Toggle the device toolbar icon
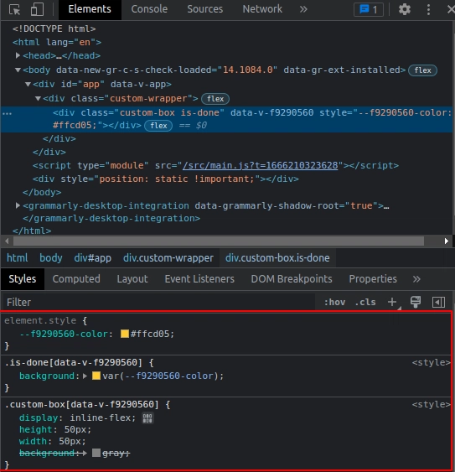Image resolution: width=455 pixels, height=472 pixels. coord(37,9)
